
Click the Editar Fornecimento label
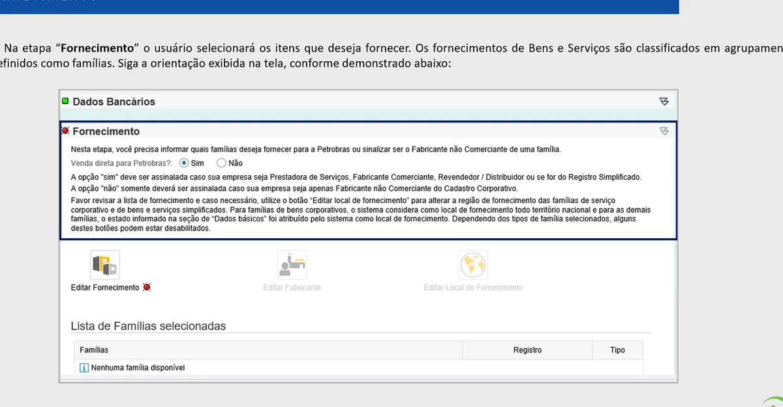click(x=105, y=288)
